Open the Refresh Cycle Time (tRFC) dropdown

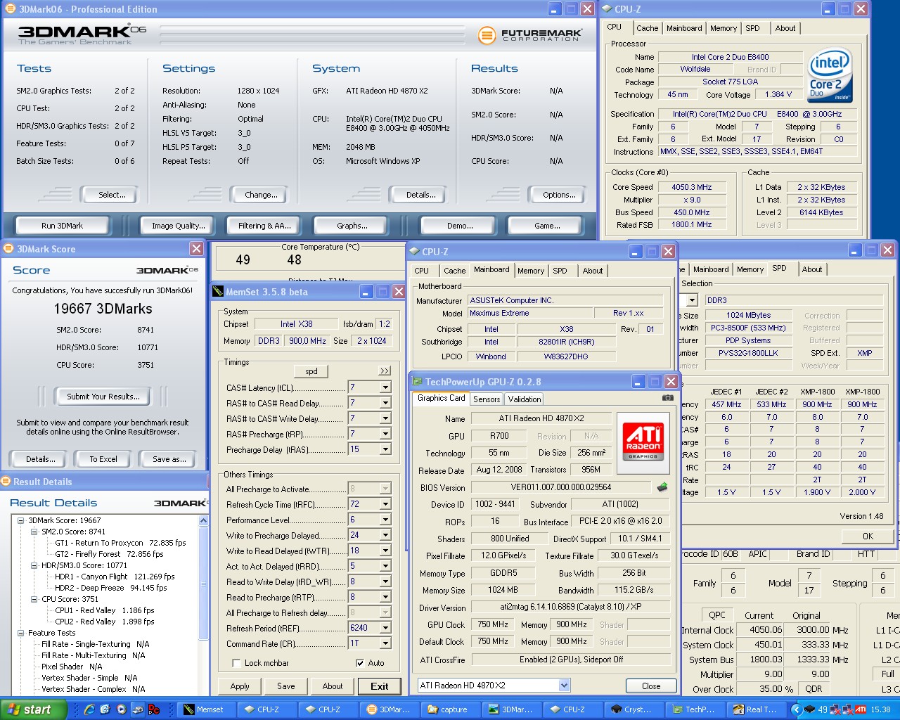[x=385, y=504]
